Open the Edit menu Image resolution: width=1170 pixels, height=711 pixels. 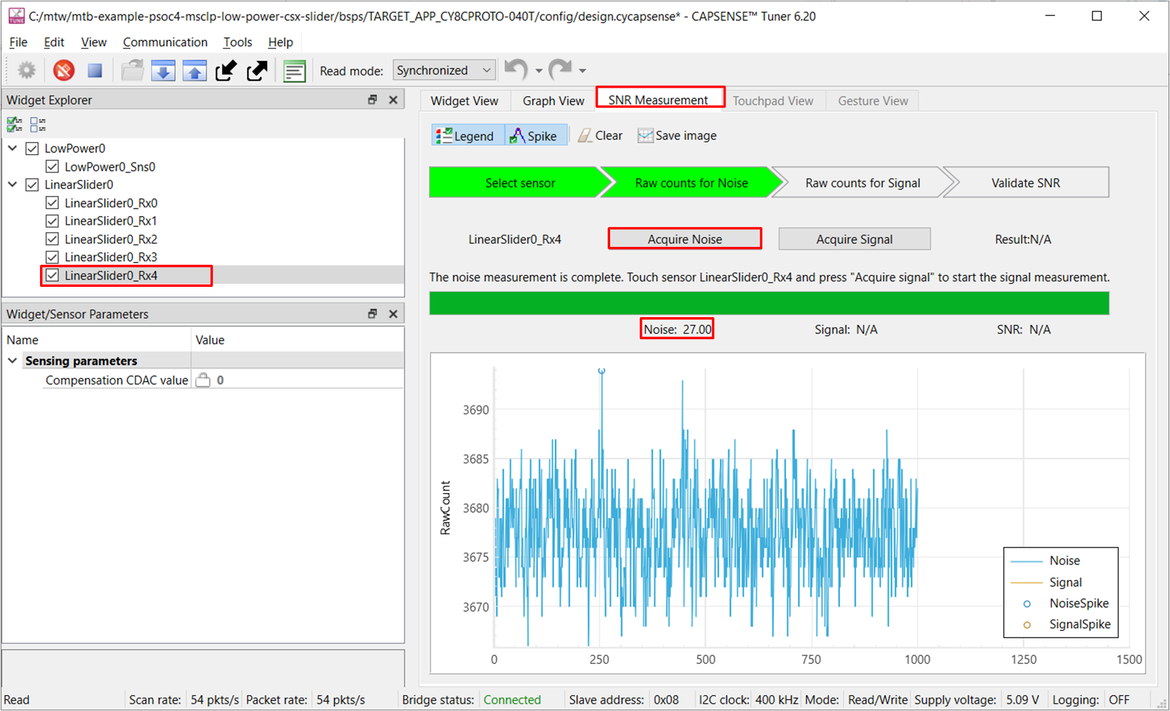click(x=54, y=42)
